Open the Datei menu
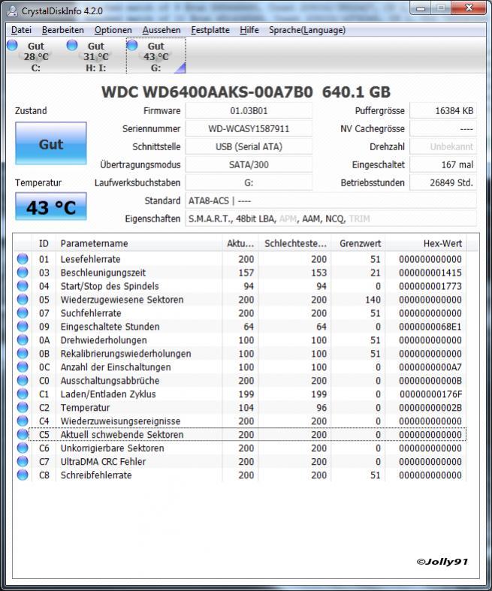 click(x=21, y=30)
